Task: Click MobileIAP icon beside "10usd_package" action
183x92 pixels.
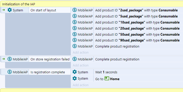Action: point(75,22)
